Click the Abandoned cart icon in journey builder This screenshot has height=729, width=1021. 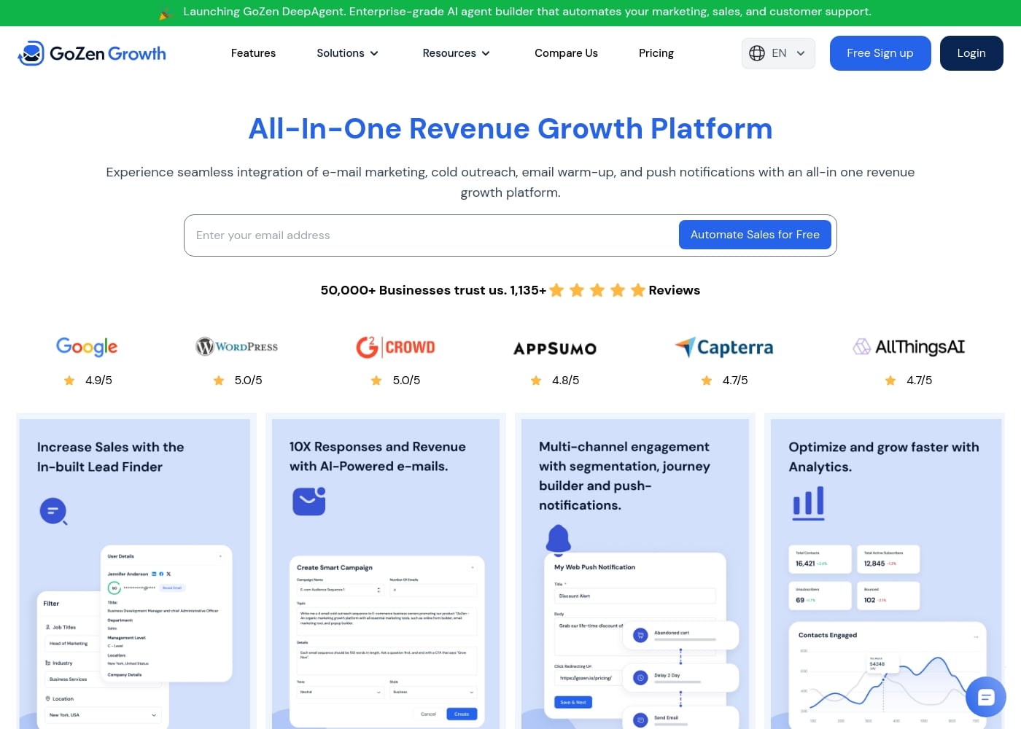click(x=640, y=635)
